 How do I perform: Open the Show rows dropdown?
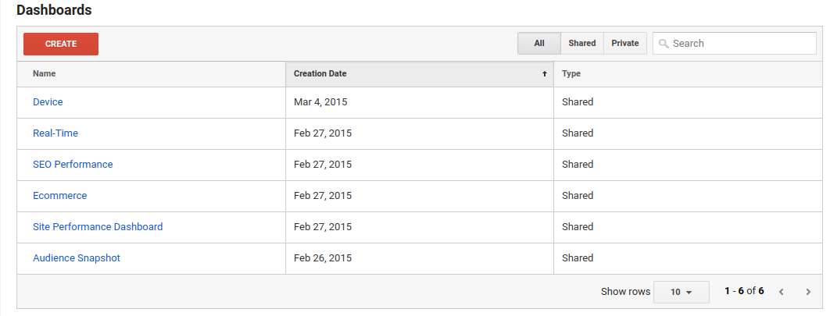tap(681, 292)
